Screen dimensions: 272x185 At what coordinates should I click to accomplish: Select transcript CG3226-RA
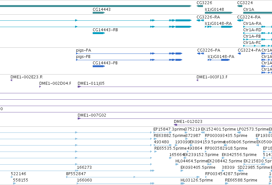[200, 20]
